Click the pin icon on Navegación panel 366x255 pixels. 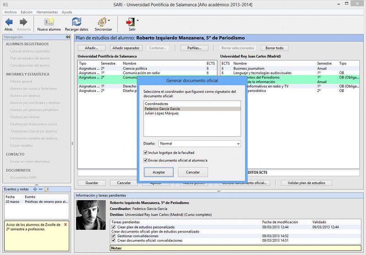[x=68, y=37]
